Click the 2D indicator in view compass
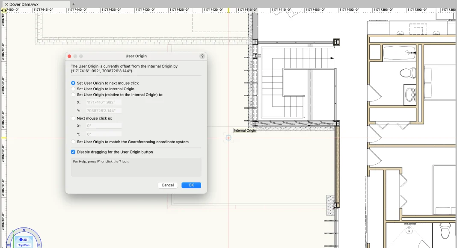 pyautogui.click(x=24, y=239)
